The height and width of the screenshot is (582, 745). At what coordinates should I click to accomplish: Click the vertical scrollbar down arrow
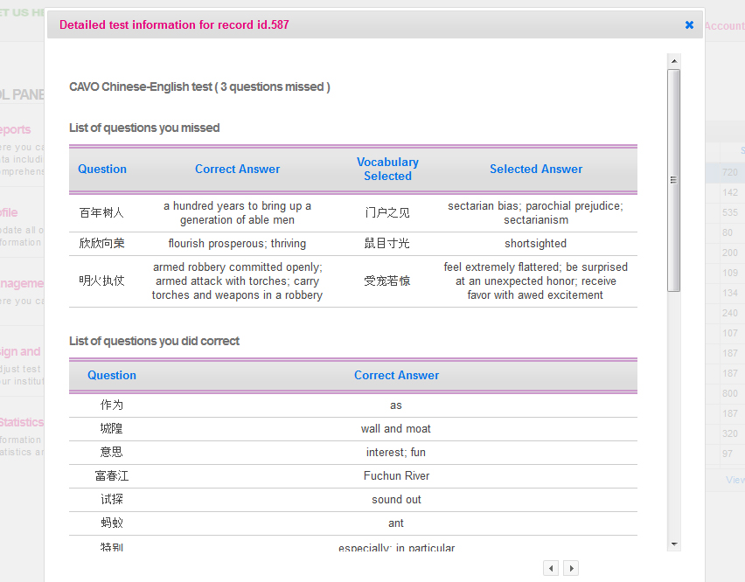(x=673, y=544)
